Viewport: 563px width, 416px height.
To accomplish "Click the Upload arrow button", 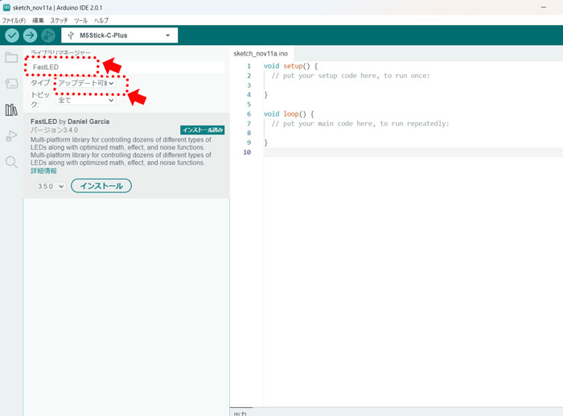I will (x=31, y=35).
